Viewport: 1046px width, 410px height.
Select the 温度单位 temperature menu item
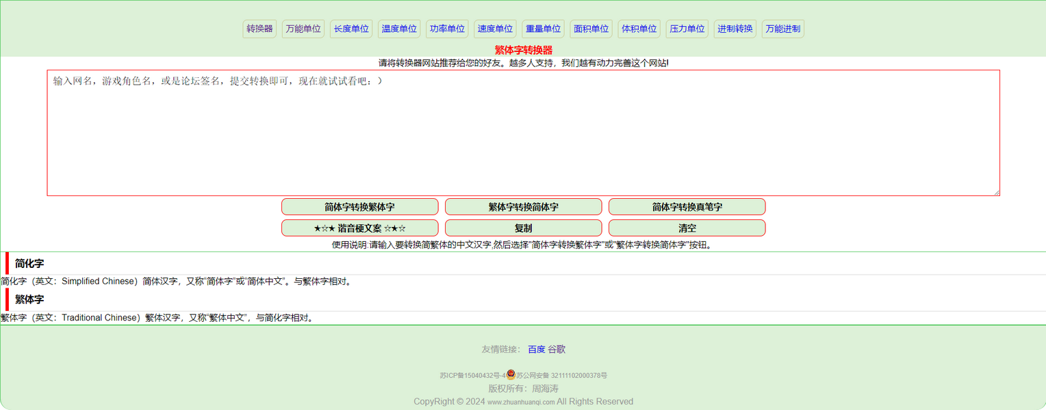tap(399, 29)
